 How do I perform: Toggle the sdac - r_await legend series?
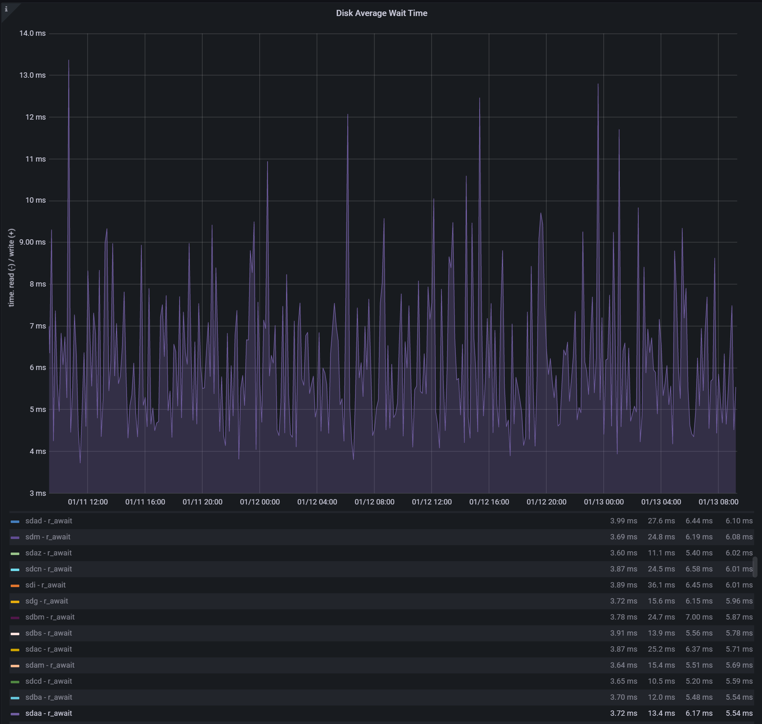click(48, 649)
